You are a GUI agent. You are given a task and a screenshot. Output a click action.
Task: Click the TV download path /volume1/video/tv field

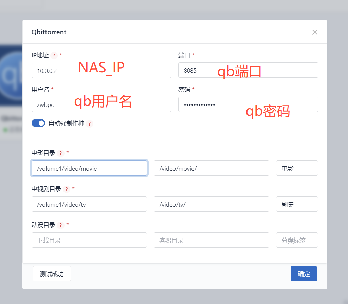(x=89, y=204)
